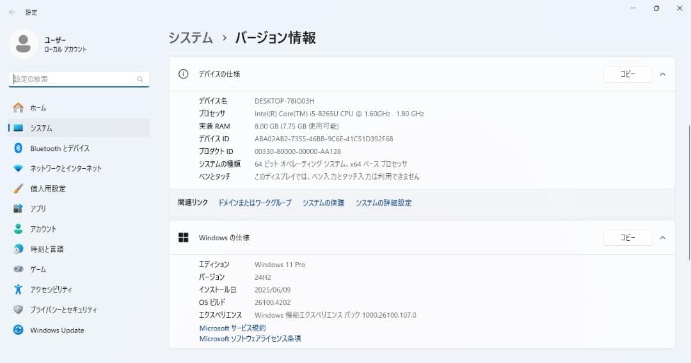Click the 8.00 GB RAM value

point(297,127)
